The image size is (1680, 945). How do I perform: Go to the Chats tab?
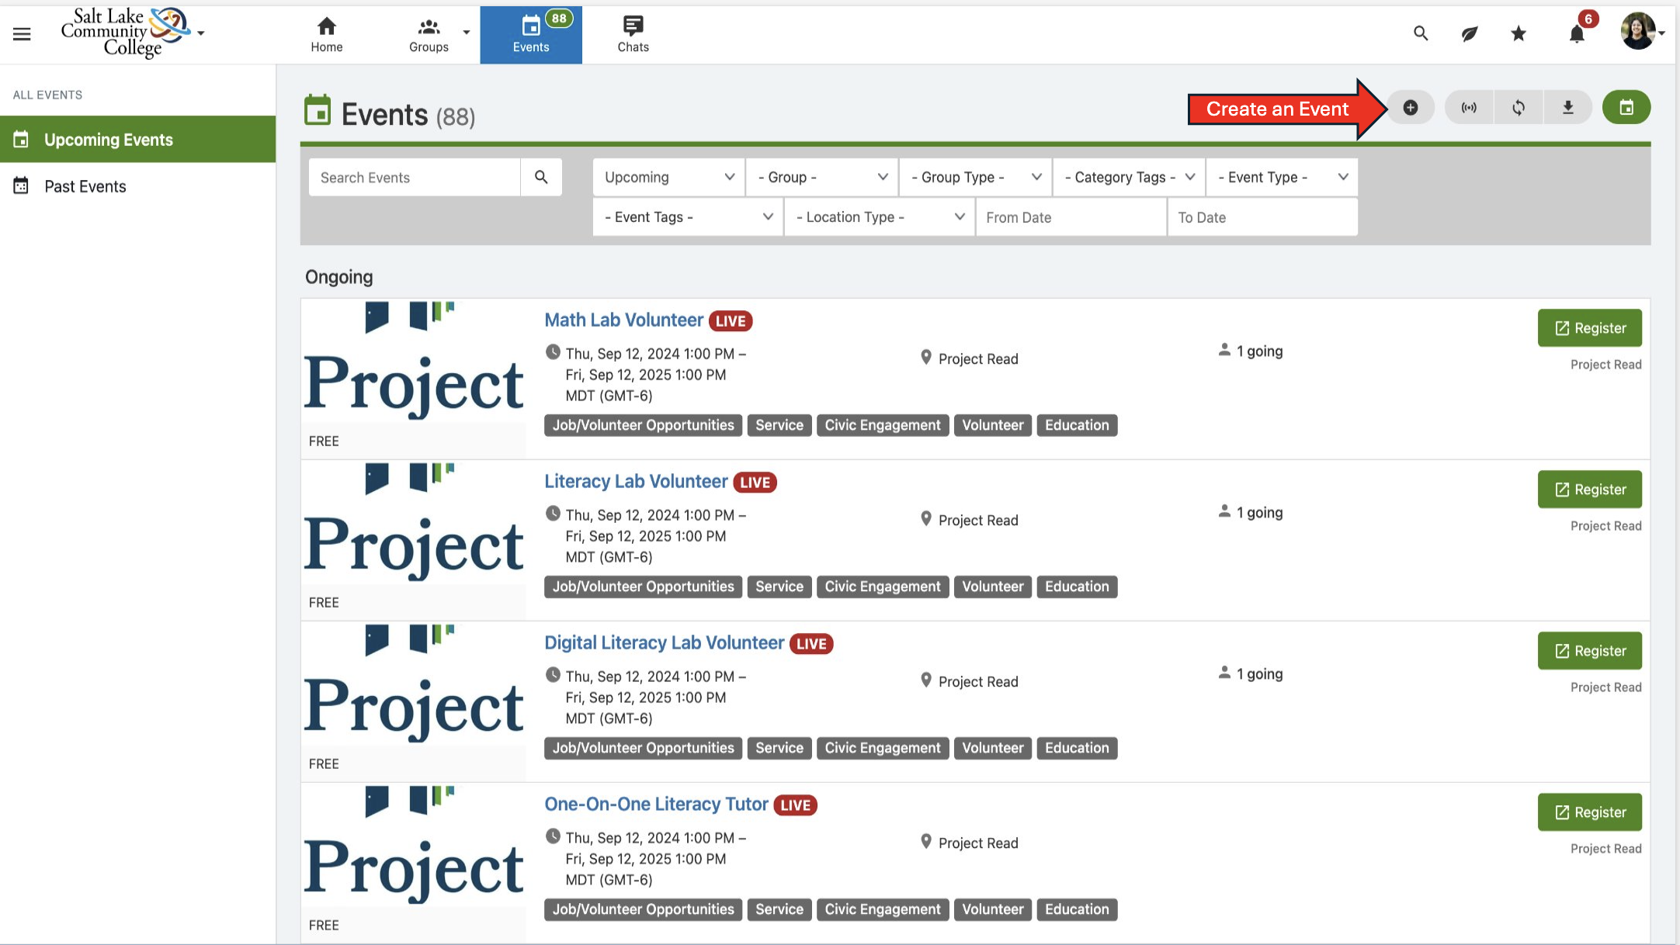[633, 35]
